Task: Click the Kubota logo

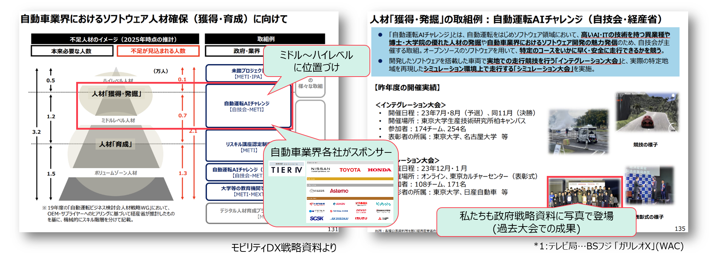Action: [383, 204]
